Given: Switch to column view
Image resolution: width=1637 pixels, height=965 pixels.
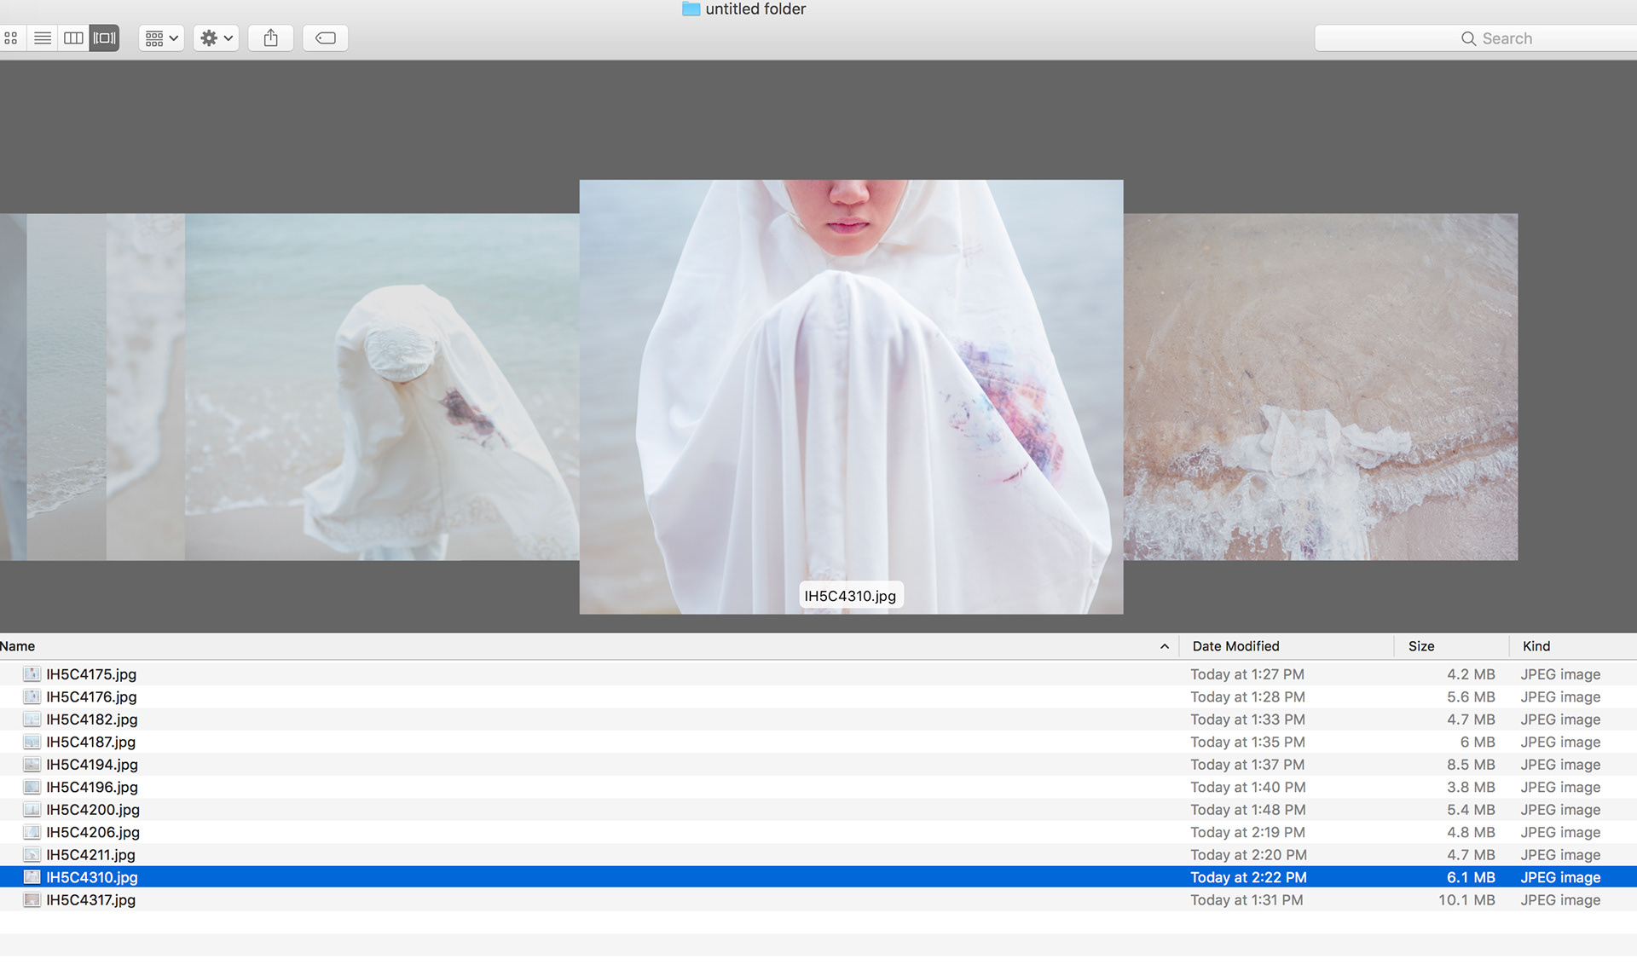Looking at the screenshot, I should click(73, 38).
